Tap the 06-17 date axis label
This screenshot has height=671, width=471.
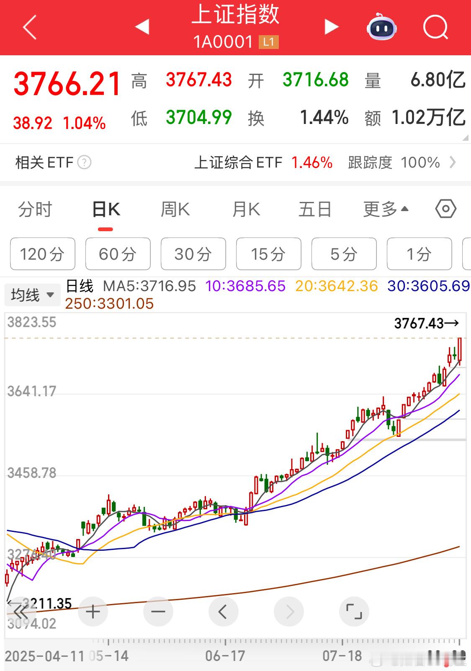point(225,656)
